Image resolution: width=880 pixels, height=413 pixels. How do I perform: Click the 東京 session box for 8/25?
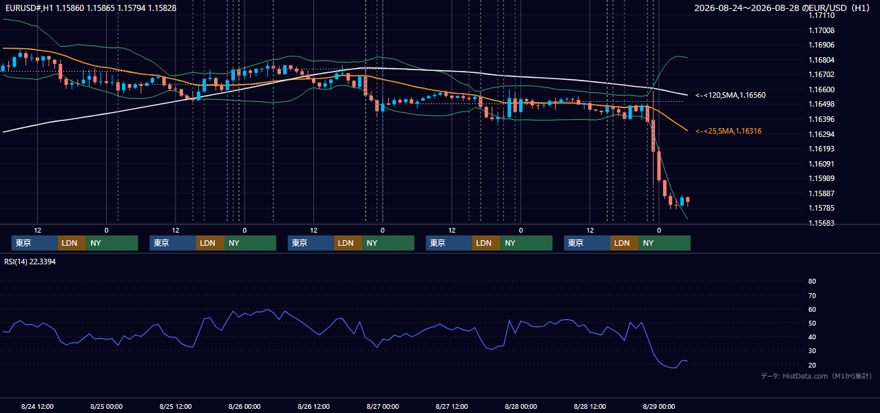click(x=173, y=243)
